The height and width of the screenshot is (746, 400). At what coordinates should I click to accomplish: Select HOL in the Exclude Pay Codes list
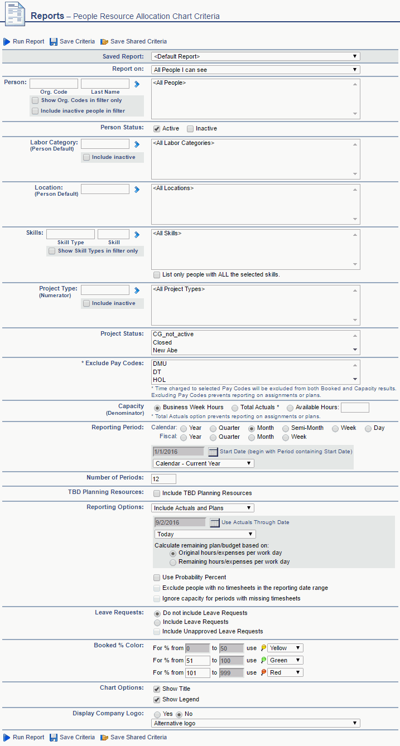click(x=159, y=380)
